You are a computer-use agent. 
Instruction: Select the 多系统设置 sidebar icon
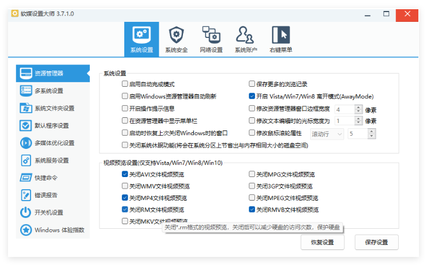(x=26, y=91)
